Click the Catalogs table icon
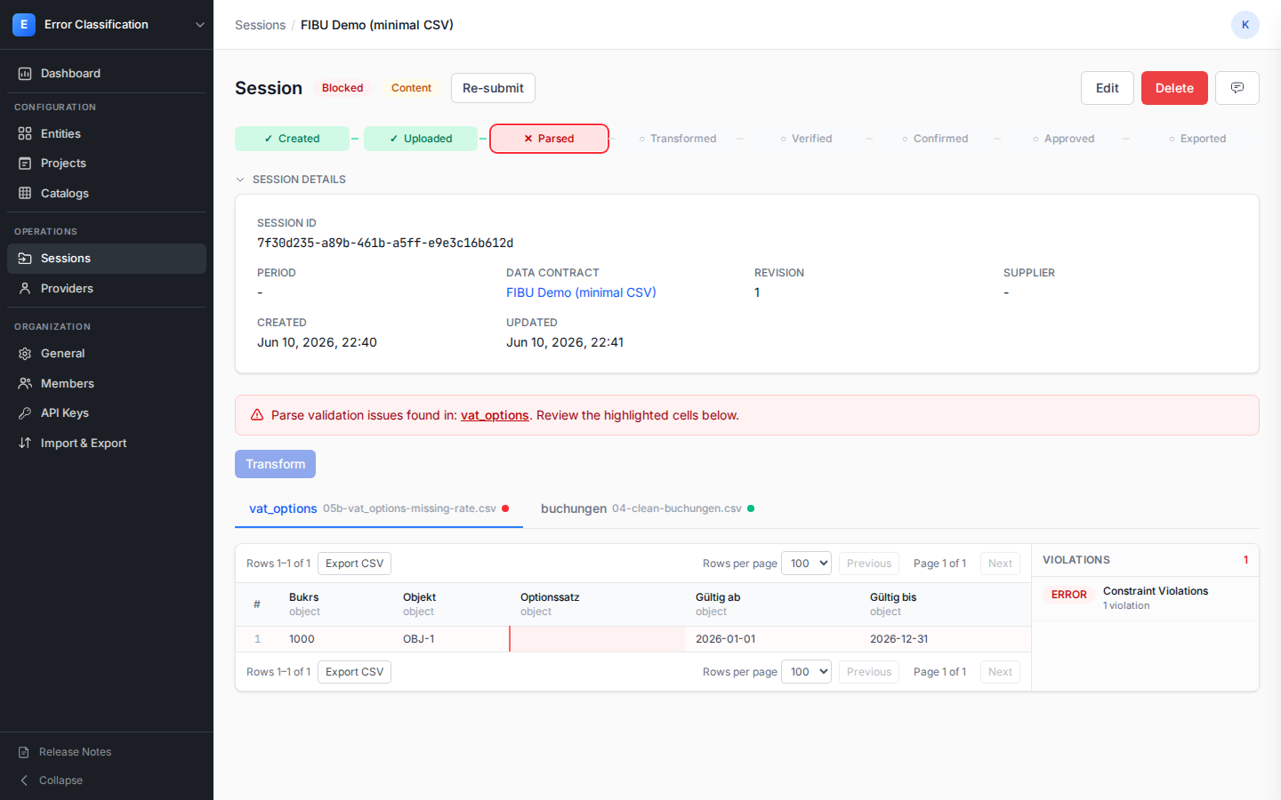Screen dimensions: 1281x800 tap(25, 193)
